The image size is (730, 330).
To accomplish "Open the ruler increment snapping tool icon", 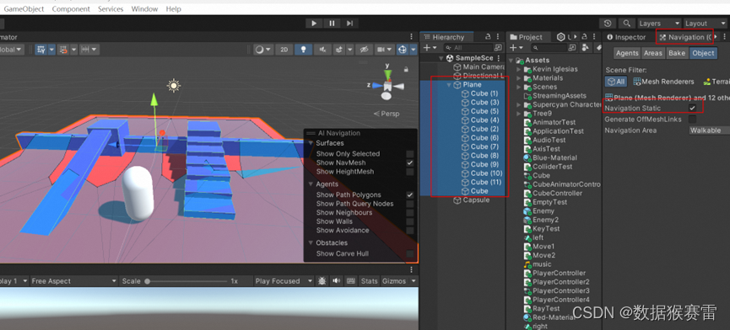I will click(x=84, y=49).
